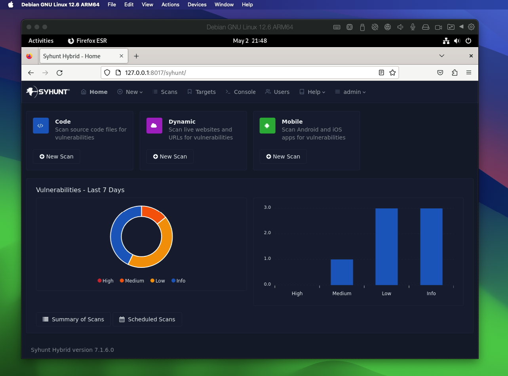The height and width of the screenshot is (376, 508).
Task: Click the VM toolbar USB icon
Action: point(362,27)
